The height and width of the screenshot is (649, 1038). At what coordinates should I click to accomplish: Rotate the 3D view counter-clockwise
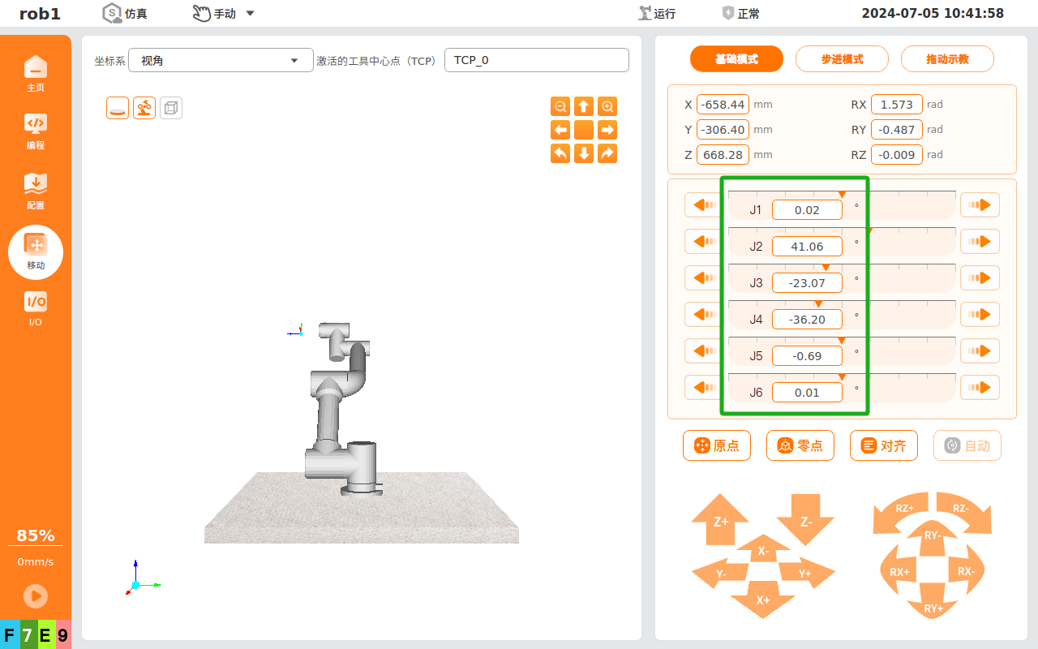coord(560,153)
